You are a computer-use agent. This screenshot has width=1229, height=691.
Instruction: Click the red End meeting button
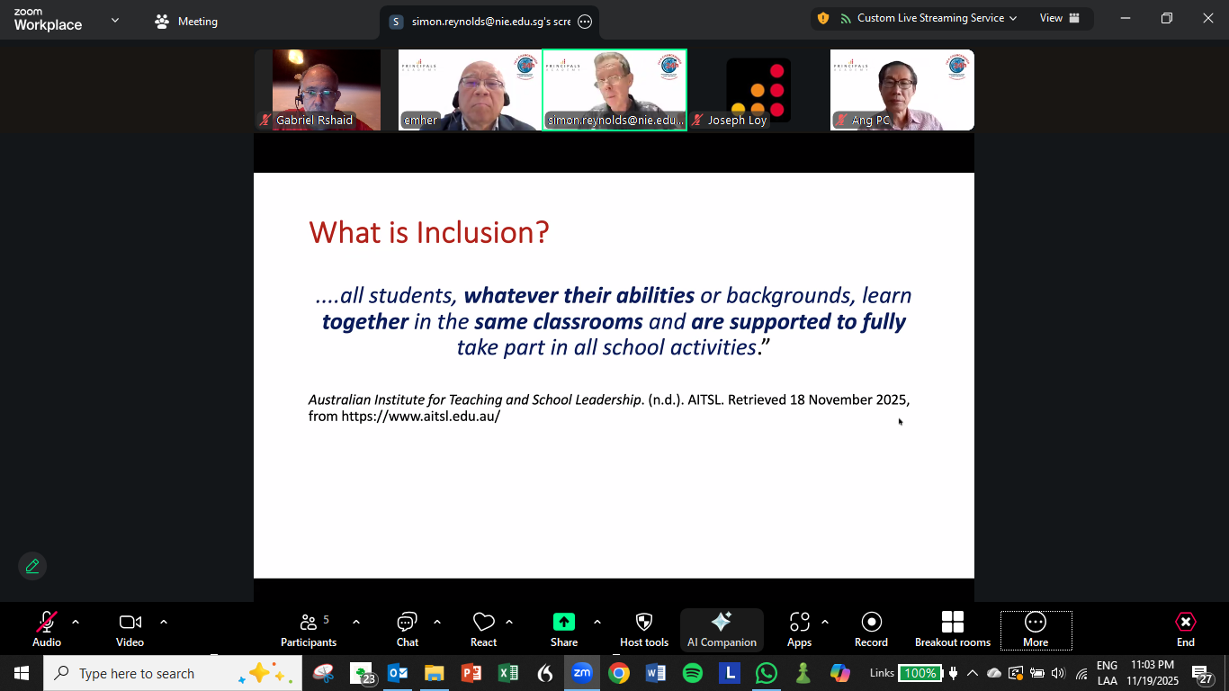(1186, 629)
